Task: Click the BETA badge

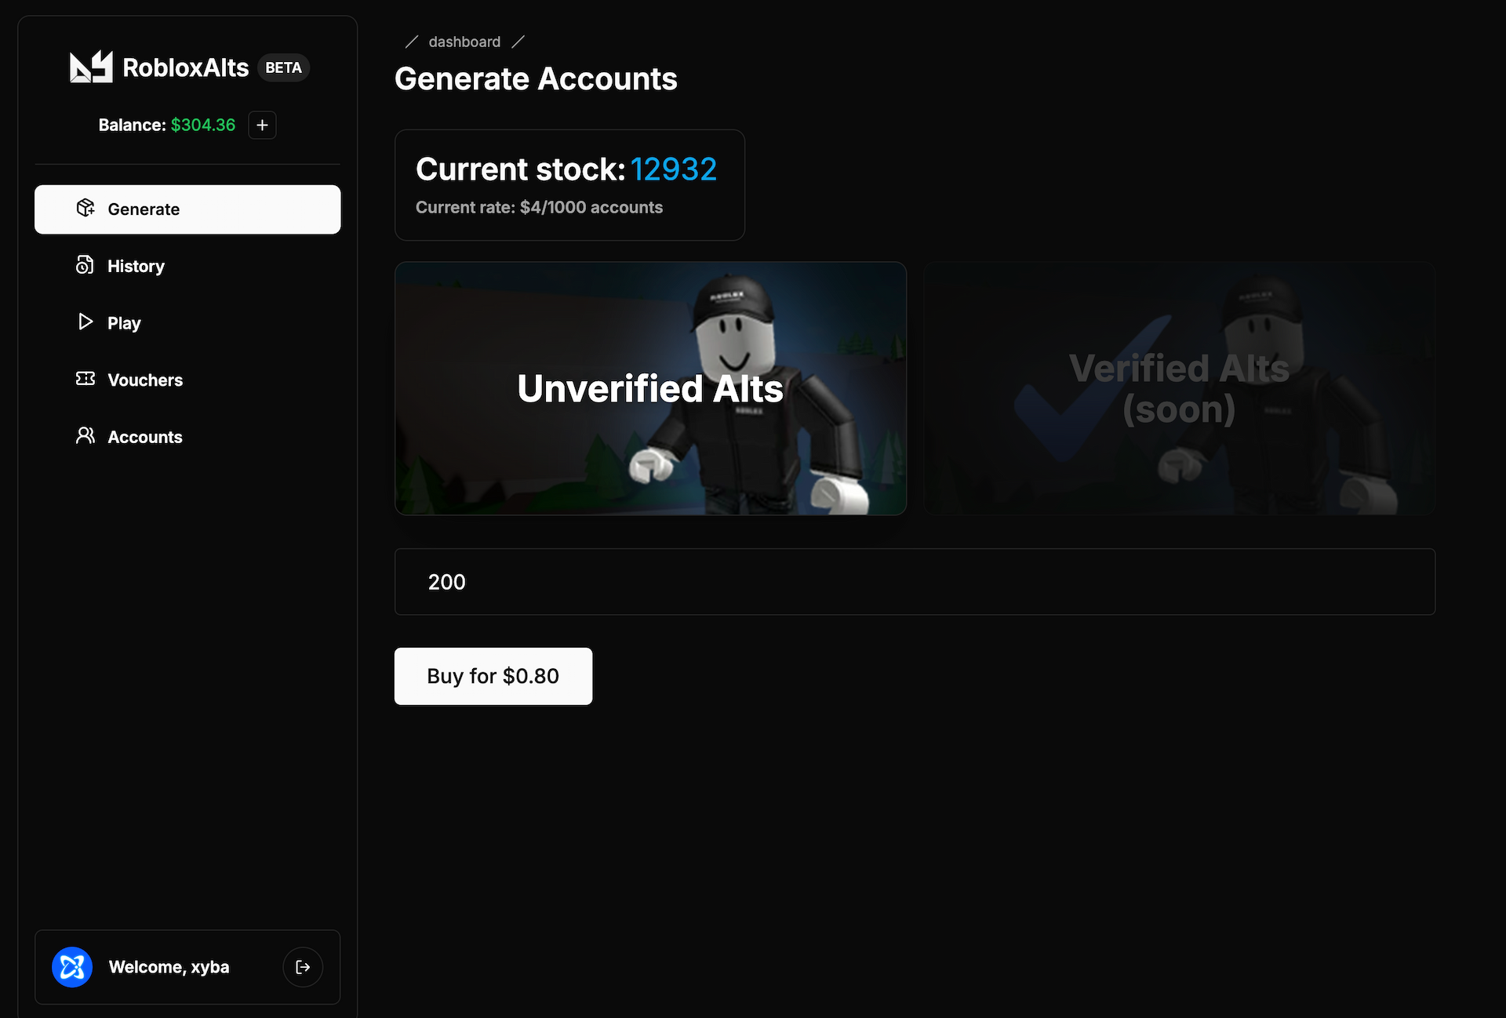Action: coord(283,67)
